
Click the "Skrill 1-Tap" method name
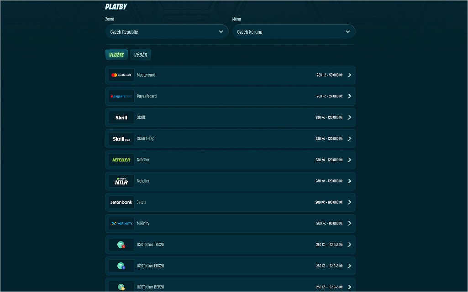pos(146,138)
